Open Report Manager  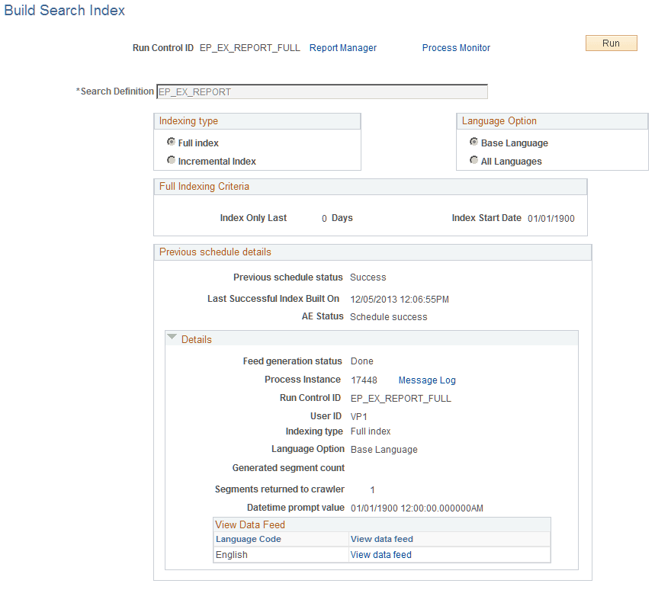(x=342, y=47)
